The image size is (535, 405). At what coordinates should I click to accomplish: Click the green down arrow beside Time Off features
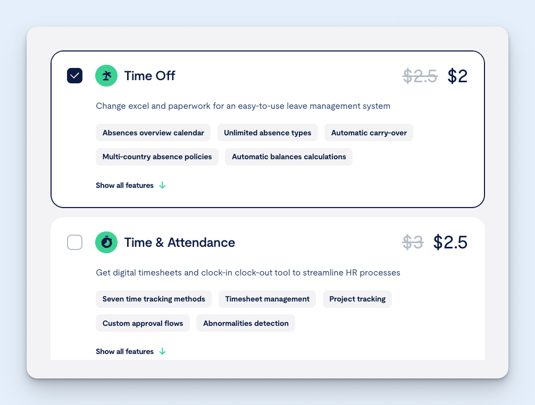coord(162,185)
